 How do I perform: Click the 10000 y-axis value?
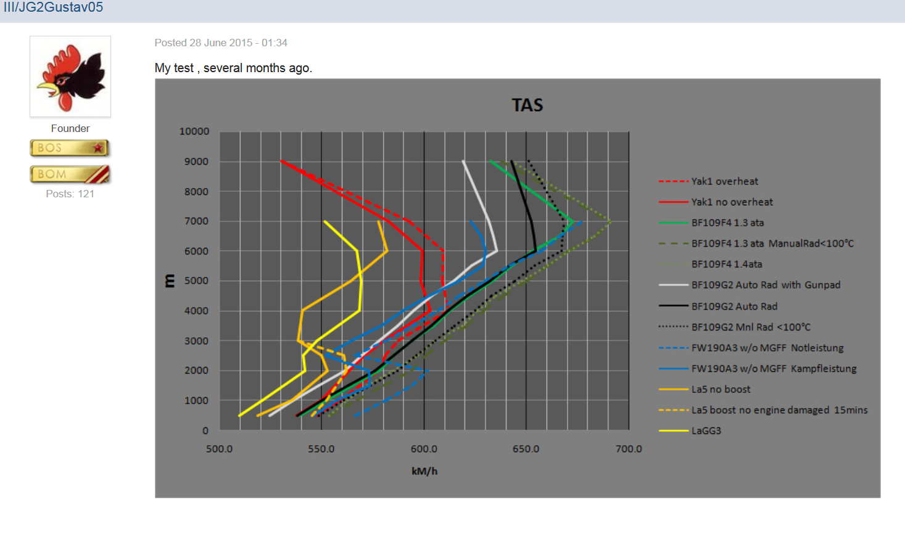point(194,131)
